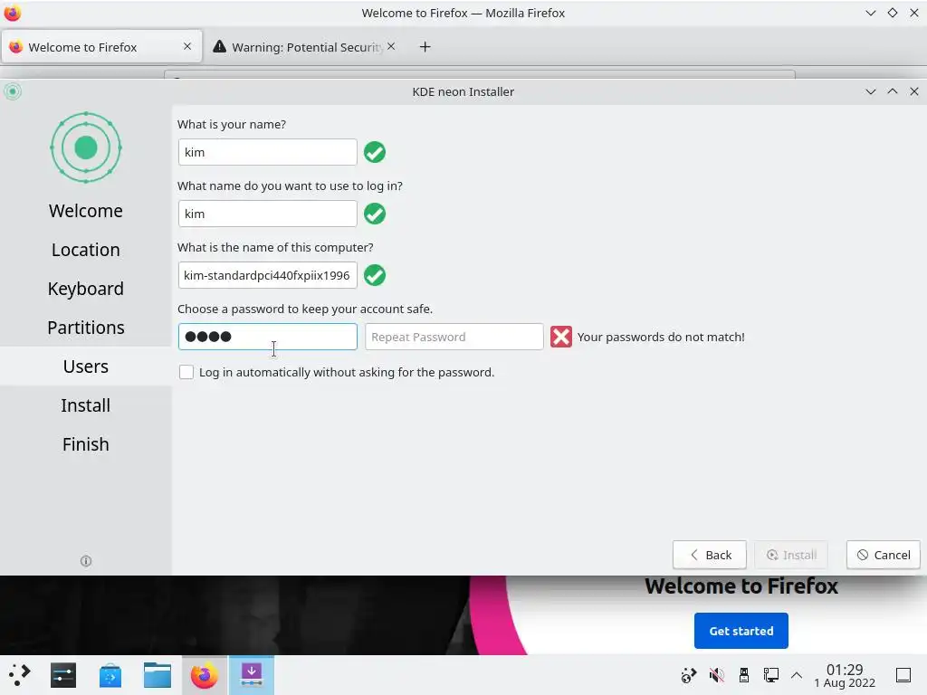Minimize the Firefox window
The image size is (927, 695).
pyautogui.click(x=870, y=13)
